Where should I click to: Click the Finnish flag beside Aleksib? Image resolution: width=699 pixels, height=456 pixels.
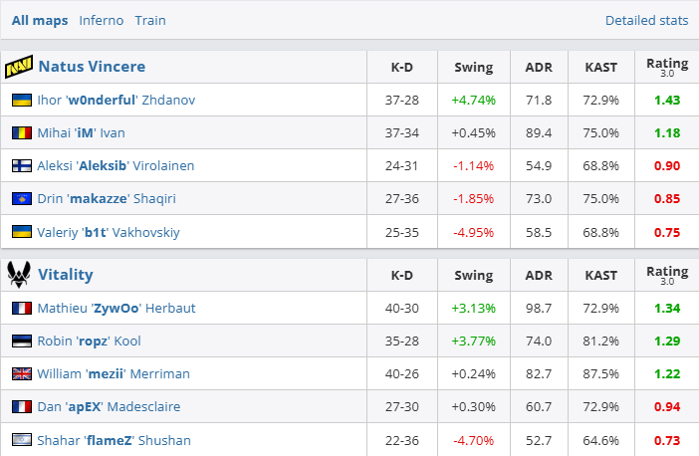(x=21, y=166)
